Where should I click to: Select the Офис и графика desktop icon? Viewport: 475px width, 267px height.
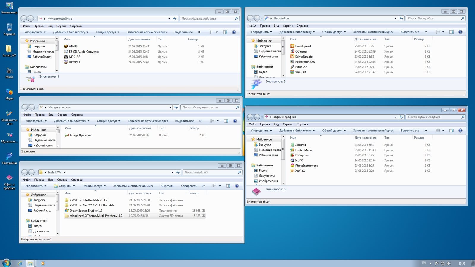pyautogui.click(x=9, y=182)
